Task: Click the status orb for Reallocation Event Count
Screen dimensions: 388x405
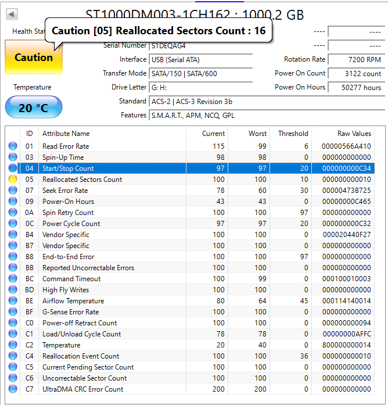Action: click(x=13, y=356)
